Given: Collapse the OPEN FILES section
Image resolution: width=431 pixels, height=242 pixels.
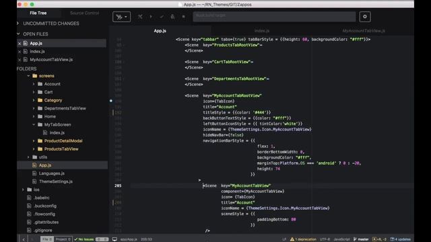Looking at the screenshot, I should click(x=18, y=34).
